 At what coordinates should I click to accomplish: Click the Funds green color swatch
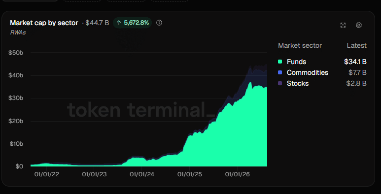pyautogui.click(x=280, y=62)
